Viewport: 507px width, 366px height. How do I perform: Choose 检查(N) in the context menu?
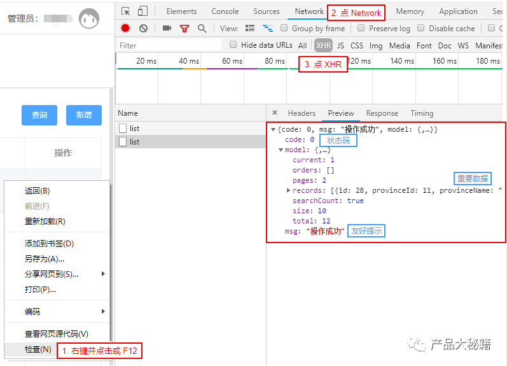click(x=38, y=349)
